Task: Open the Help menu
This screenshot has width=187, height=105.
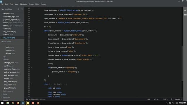Action: click(37, 4)
